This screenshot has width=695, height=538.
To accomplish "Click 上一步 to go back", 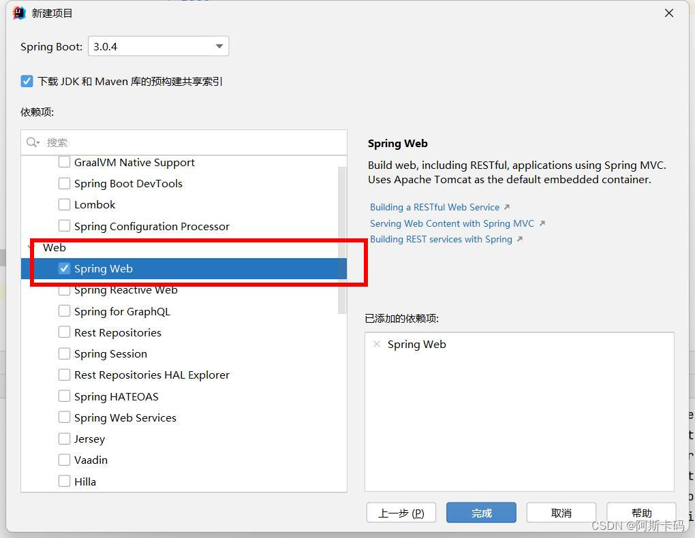I will pyautogui.click(x=401, y=512).
